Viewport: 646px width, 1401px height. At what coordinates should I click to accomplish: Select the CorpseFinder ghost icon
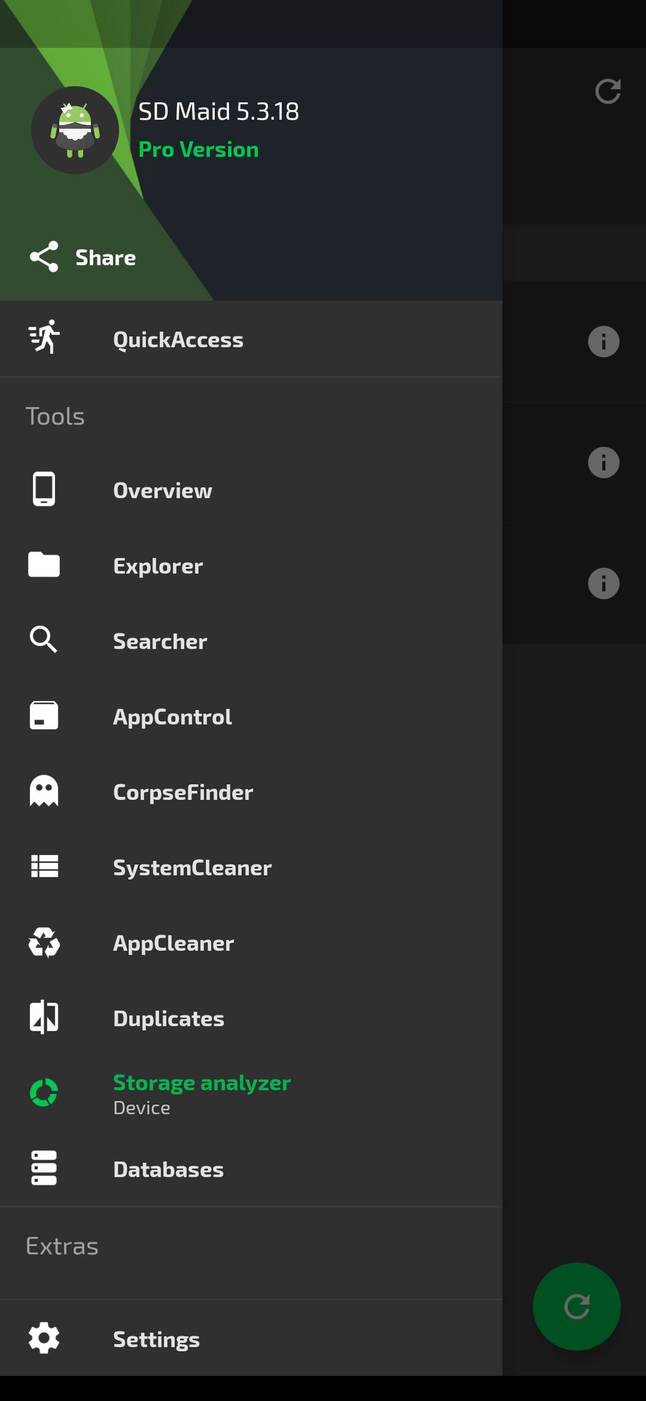pos(44,791)
